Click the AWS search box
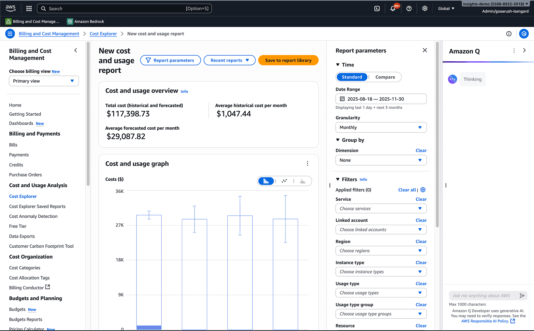The height and width of the screenshot is (331, 534). pyautogui.click(x=124, y=8)
